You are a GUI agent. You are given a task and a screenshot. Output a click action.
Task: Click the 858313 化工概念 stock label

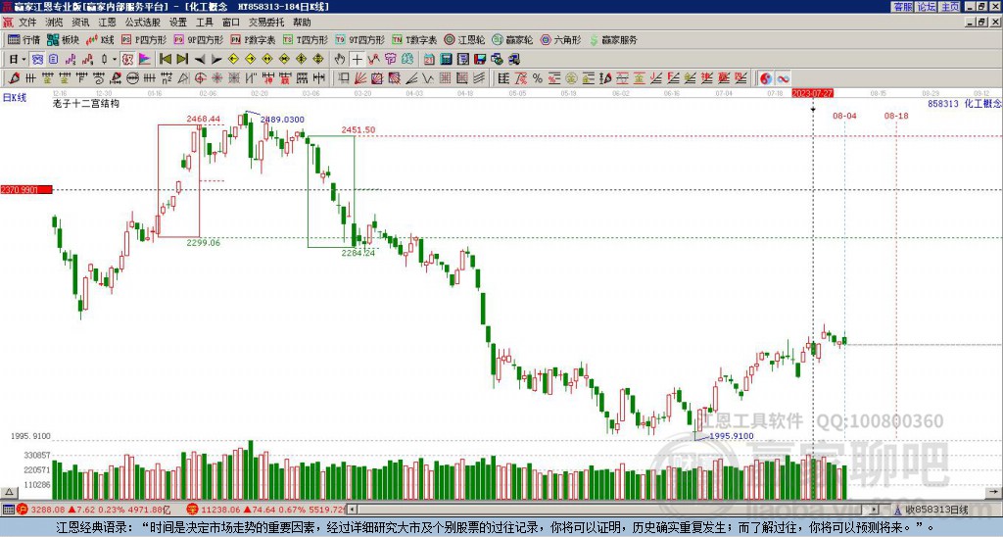965,103
